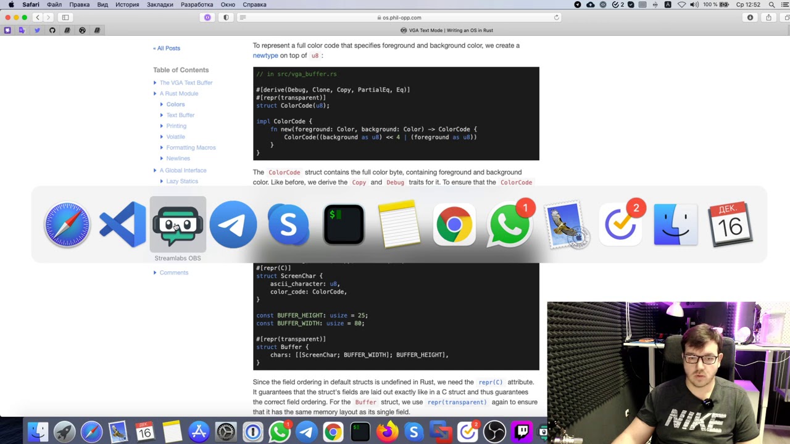This screenshot has height=444, width=790.
Task: Open the Файл menu
Action: [x=54, y=4]
